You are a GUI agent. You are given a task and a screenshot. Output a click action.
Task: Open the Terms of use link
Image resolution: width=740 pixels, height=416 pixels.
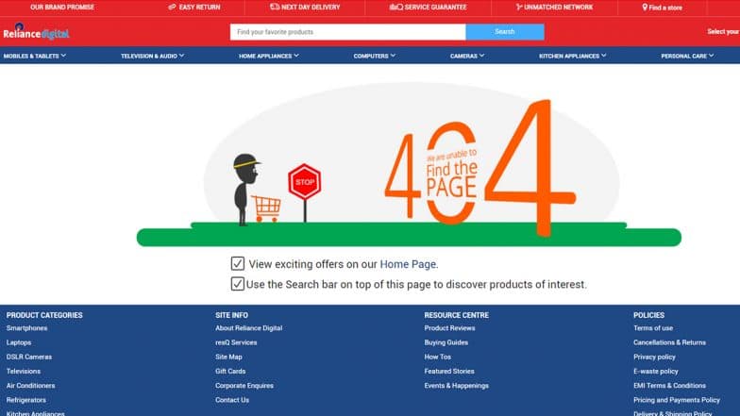pyautogui.click(x=653, y=328)
